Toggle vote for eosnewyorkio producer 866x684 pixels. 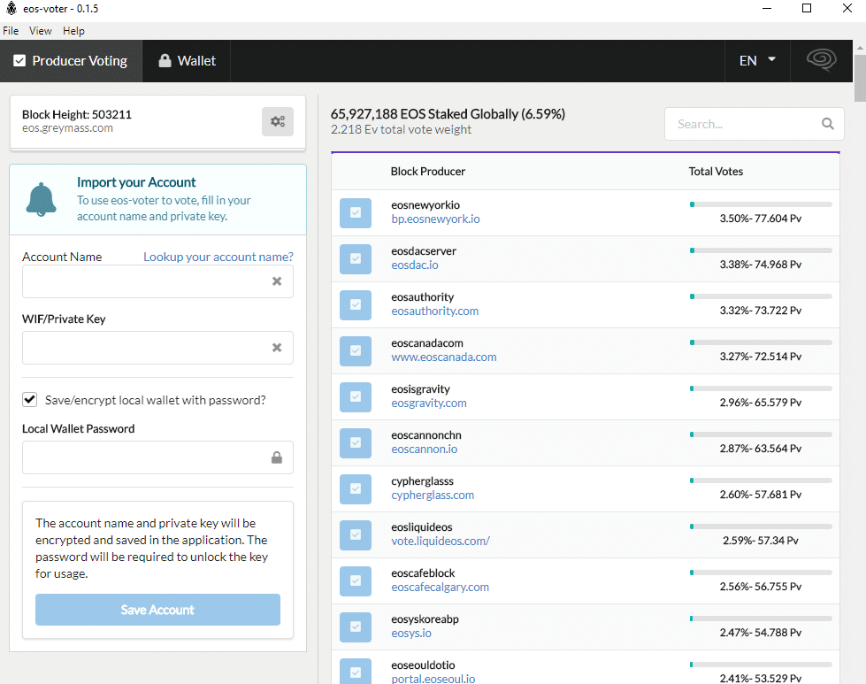(355, 212)
